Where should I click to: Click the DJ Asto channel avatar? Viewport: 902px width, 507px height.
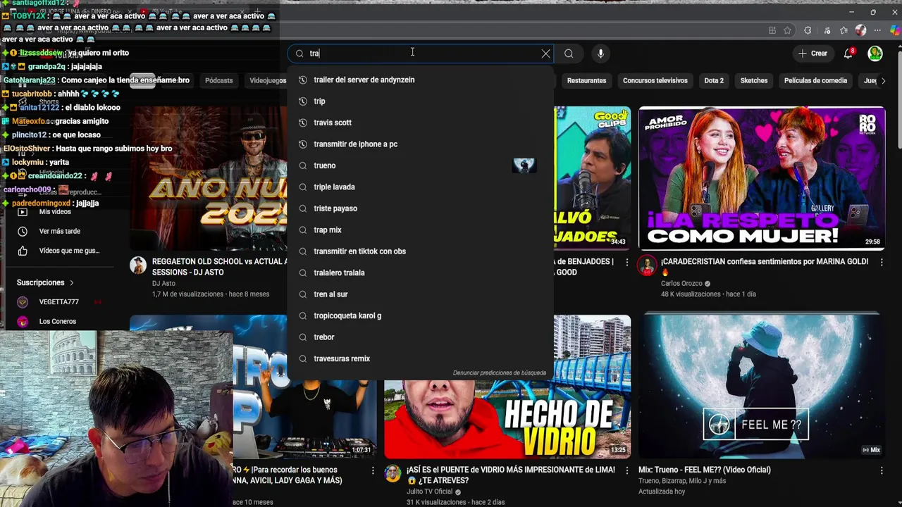(138, 265)
